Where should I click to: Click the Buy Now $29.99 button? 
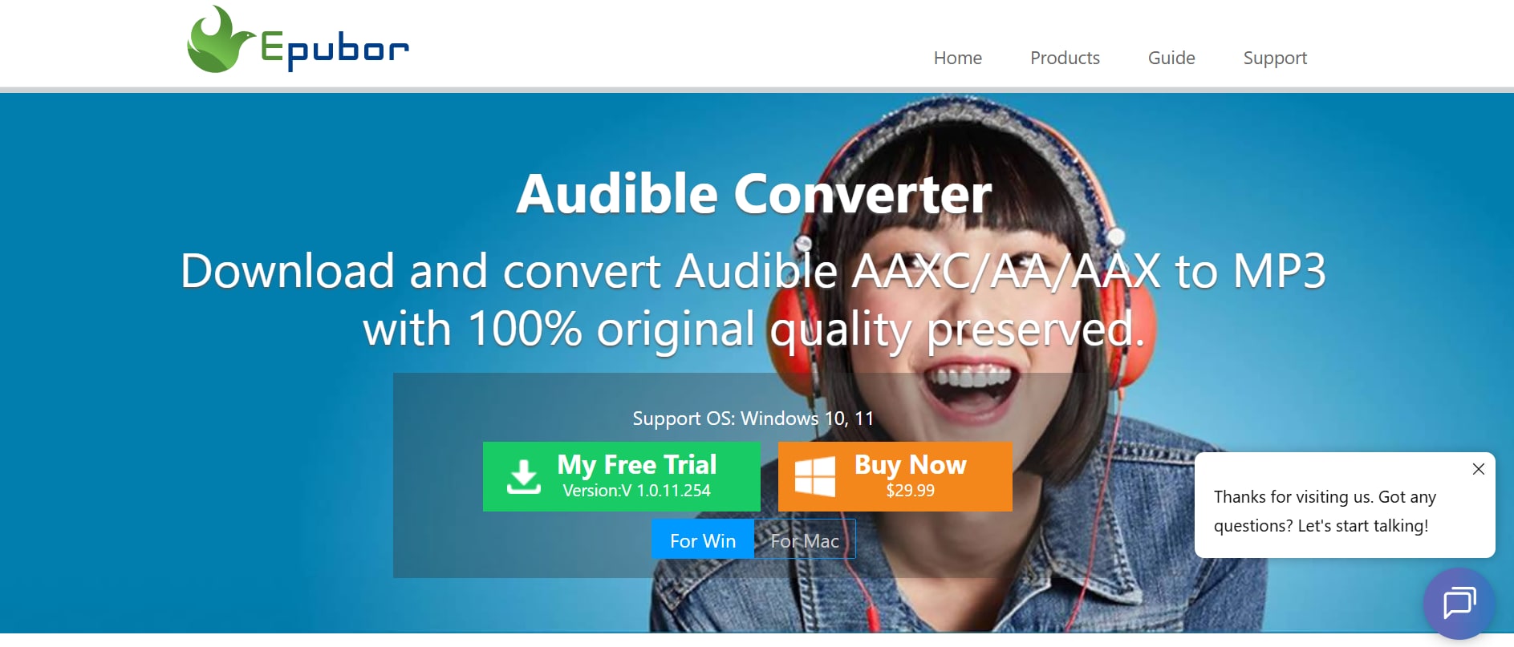click(895, 476)
